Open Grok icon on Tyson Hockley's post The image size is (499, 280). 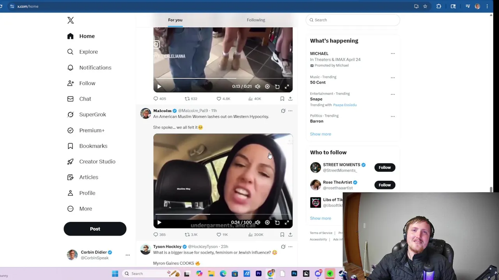pos(283,247)
